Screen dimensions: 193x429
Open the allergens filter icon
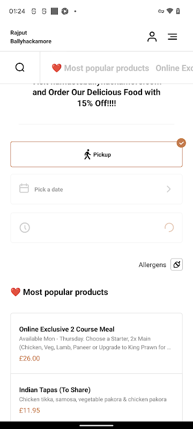[x=176, y=264]
